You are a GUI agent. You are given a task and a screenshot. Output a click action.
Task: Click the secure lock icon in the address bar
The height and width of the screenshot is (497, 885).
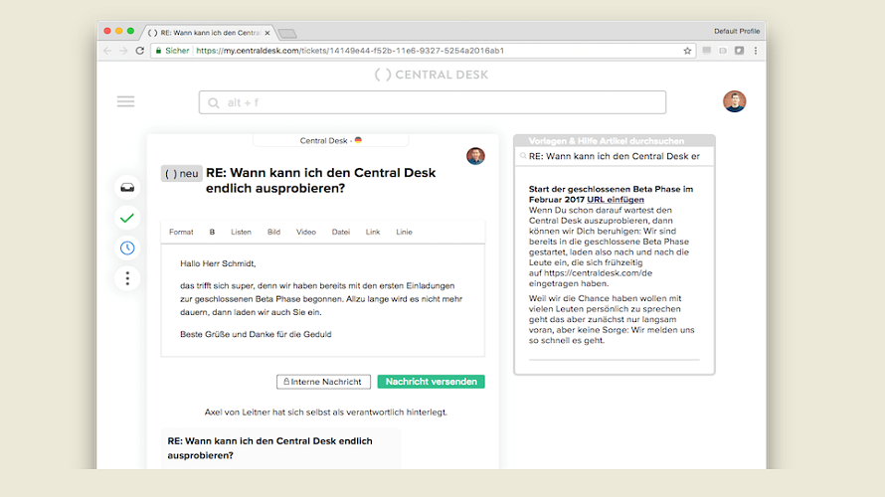pos(158,51)
